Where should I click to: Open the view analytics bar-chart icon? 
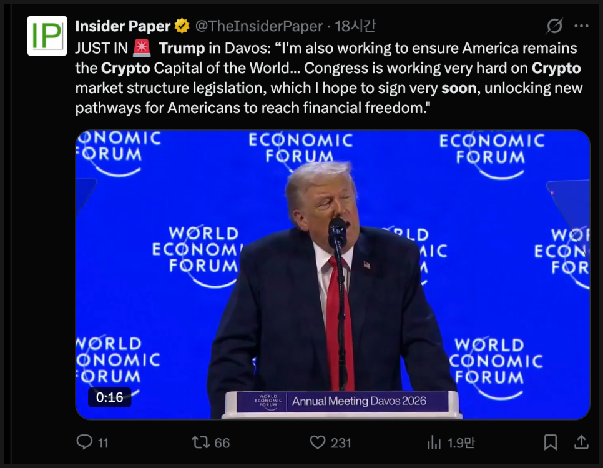point(434,442)
